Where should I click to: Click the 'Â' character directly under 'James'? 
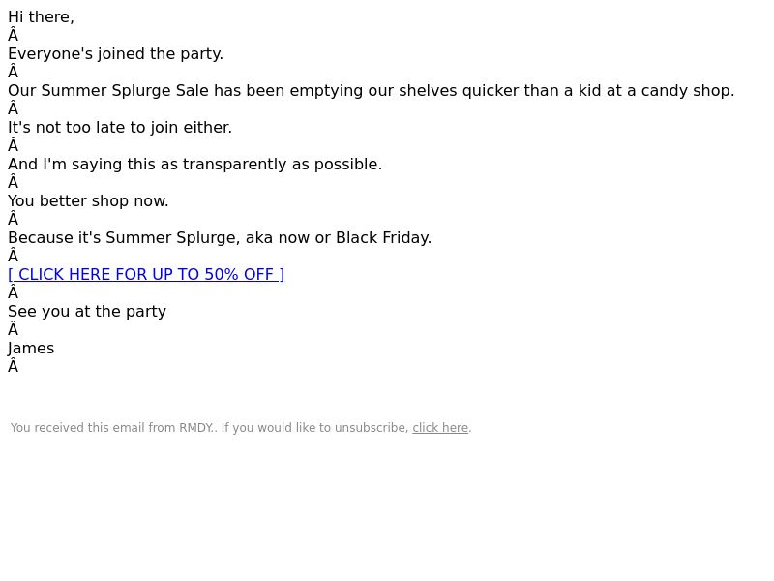click(14, 366)
